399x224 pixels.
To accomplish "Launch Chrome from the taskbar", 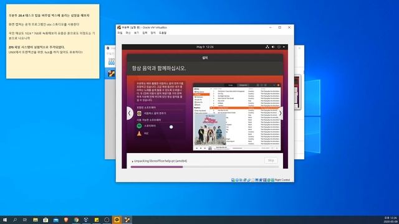I will 76,220.
